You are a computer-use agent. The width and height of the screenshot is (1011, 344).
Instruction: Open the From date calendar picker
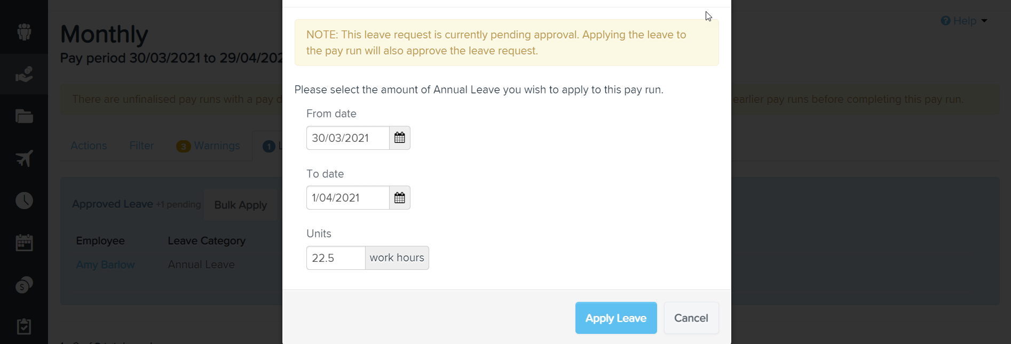pyautogui.click(x=399, y=138)
